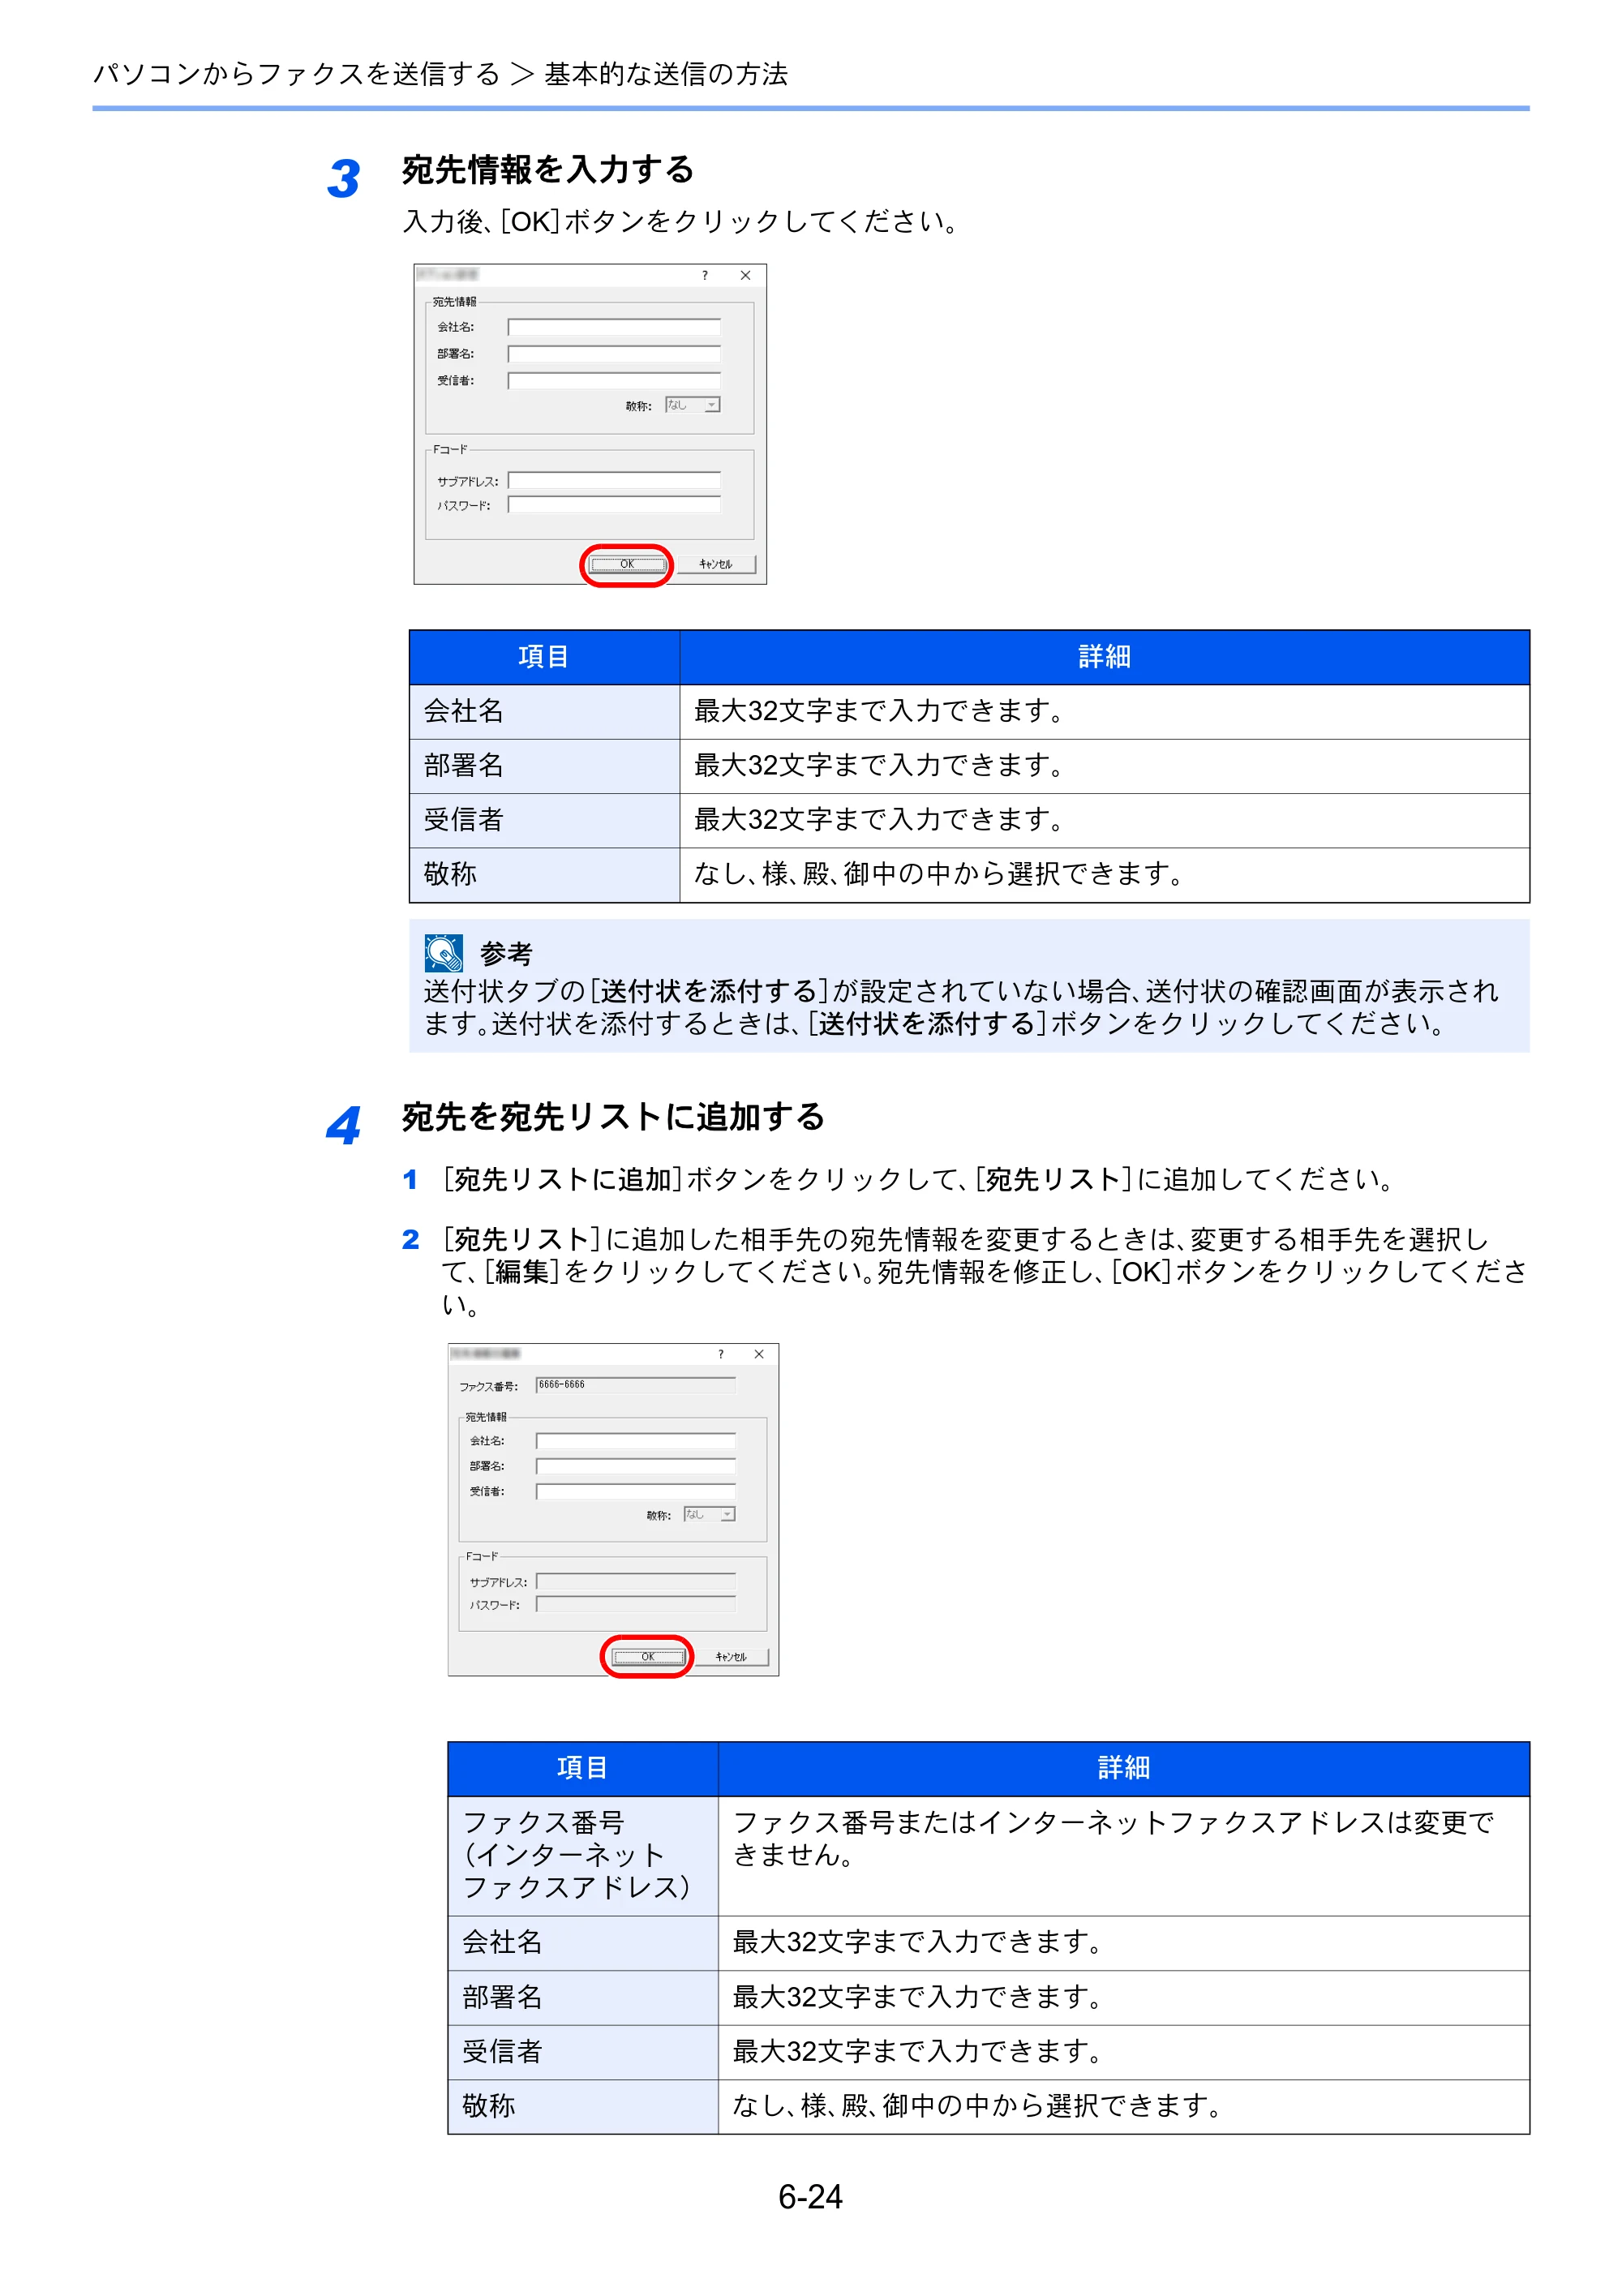
Task: Click the heading 宛先を宛先リストに追加する
Action: (613, 1117)
